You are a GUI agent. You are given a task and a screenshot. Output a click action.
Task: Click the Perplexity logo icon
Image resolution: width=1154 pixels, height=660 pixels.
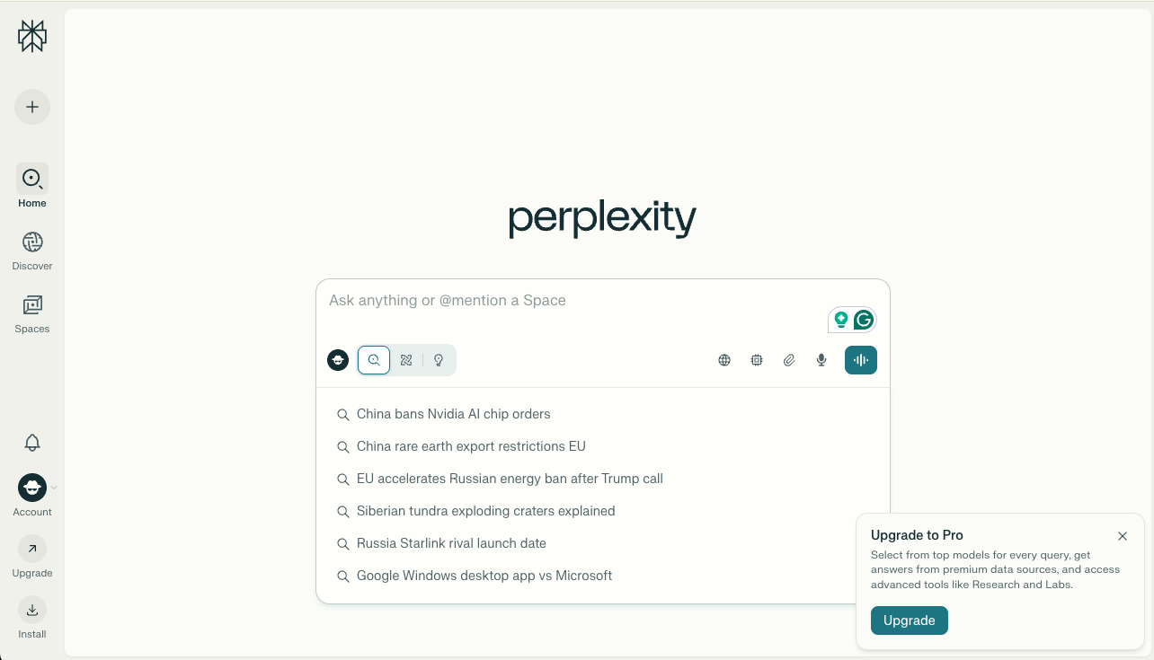(x=32, y=36)
